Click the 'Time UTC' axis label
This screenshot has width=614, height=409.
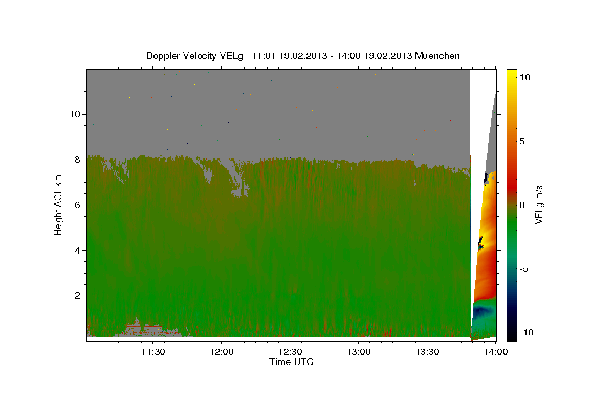click(292, 362)
